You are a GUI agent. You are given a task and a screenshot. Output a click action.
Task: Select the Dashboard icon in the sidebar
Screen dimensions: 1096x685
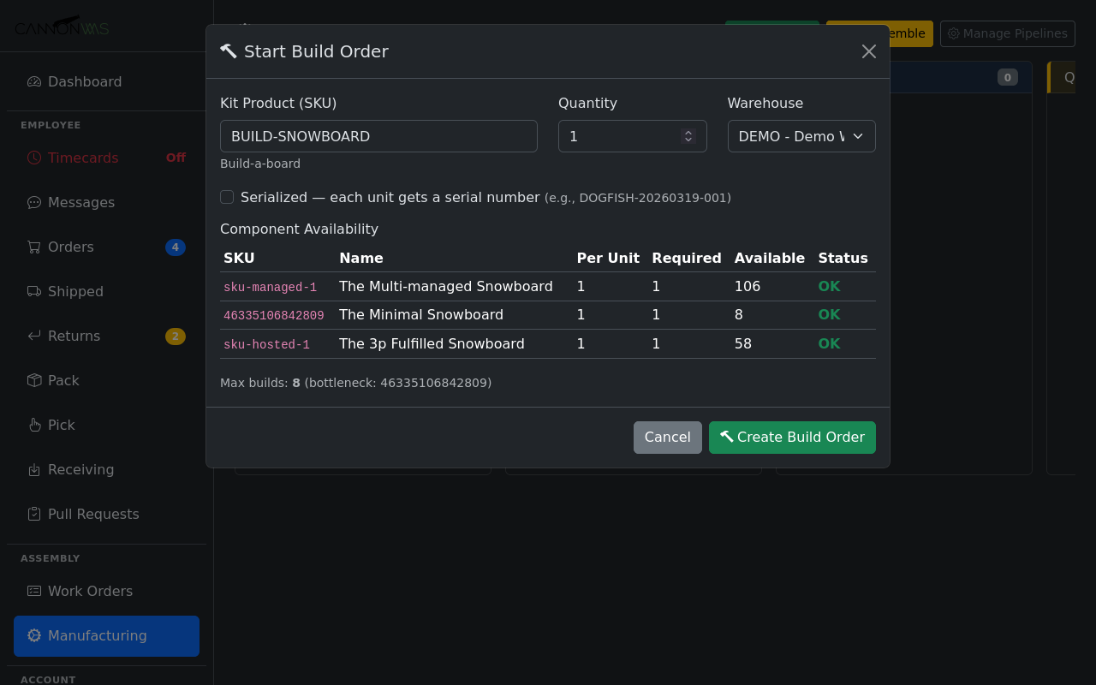(33, 81)
